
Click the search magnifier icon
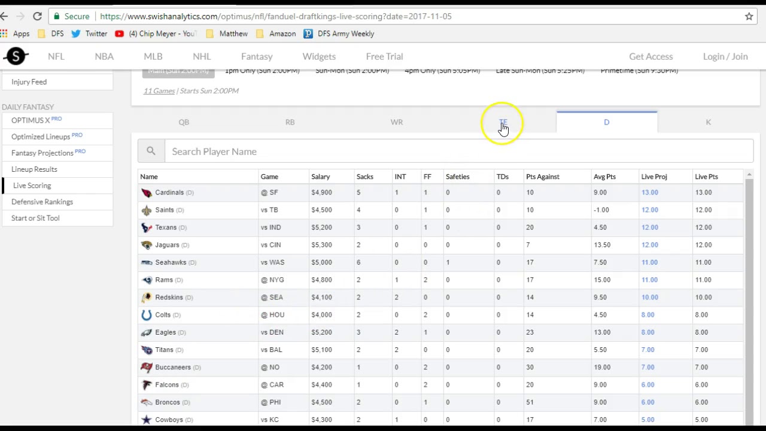151,151
